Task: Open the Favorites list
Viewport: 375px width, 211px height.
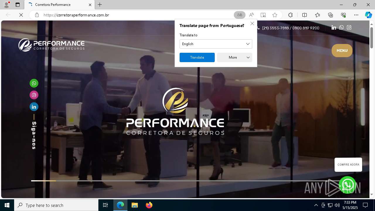Action: [x=318, y=15]
